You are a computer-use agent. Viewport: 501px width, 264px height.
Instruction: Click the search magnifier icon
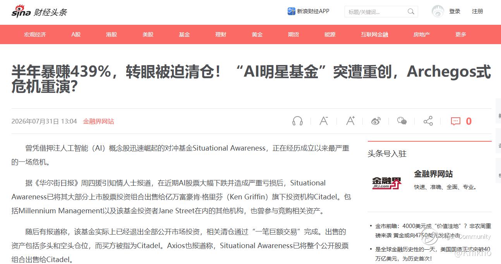click(x=411, y=12)
